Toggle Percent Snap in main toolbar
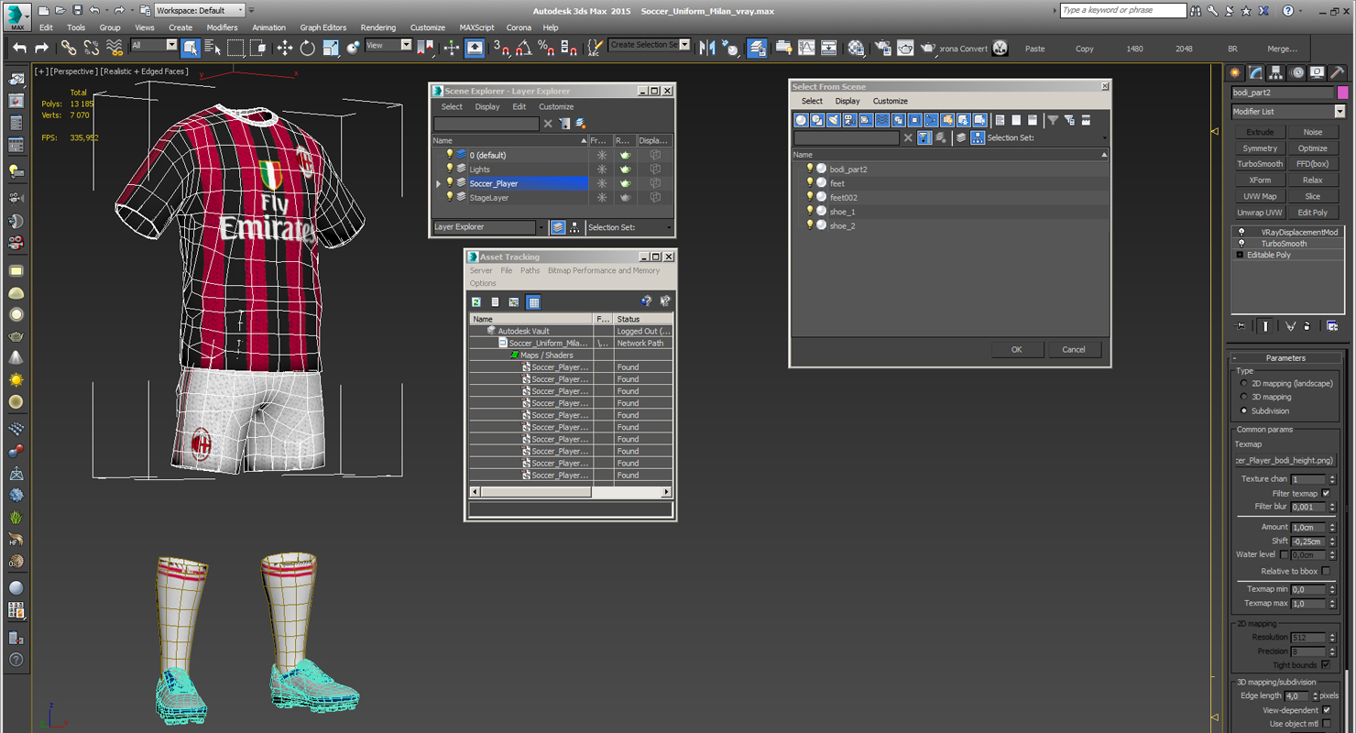Screen dimensions: 1356x733 pos(546,48)
